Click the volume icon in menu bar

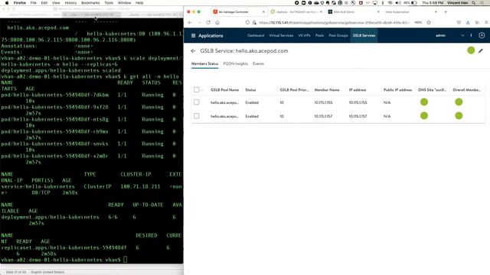pyautogui.click(x=398, y=3)
